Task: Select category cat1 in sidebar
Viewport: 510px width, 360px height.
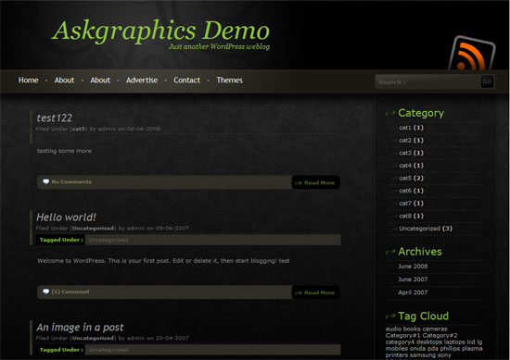Action: click(x=411, y=128)
